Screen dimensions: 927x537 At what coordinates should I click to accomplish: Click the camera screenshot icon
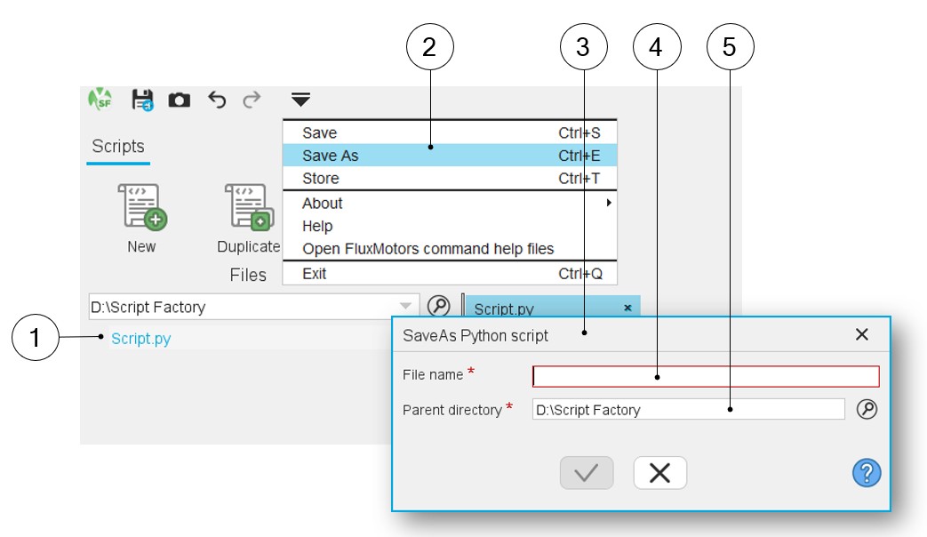pos(180,100)
